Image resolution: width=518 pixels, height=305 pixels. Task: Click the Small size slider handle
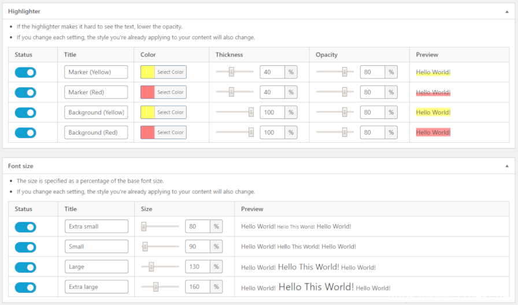click(x=145, y=246)
